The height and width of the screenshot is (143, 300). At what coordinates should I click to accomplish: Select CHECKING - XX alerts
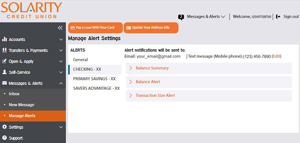[95, 69]
